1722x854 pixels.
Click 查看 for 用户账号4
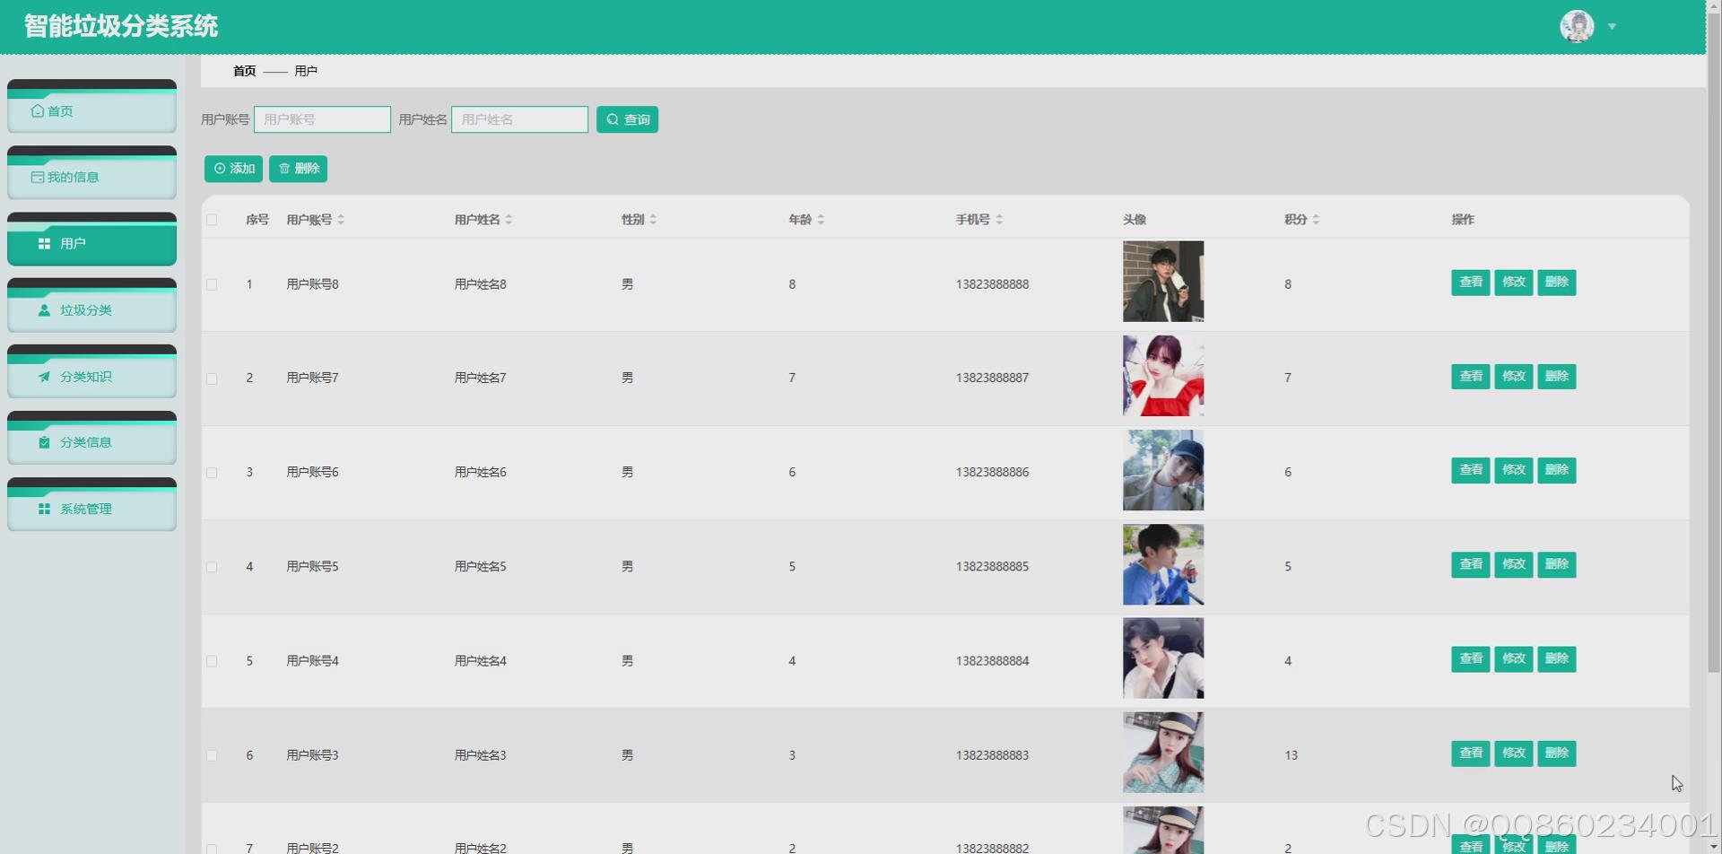tap(1471, 659)
